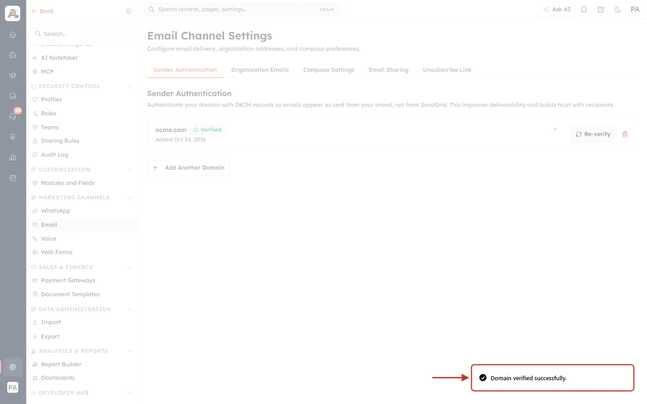Viewport: 647px width, 404px height.
Task: Collapse the Analytics & Reports section
Action: (x=130, y=351)
